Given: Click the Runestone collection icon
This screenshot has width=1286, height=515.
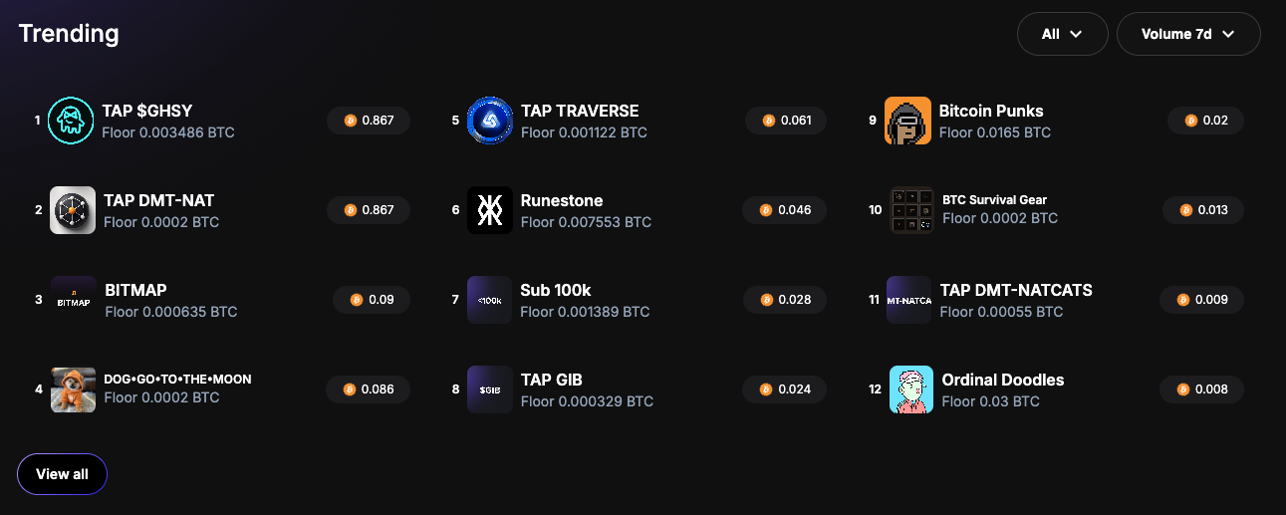Looking at the screenshot, I should 490,210.
